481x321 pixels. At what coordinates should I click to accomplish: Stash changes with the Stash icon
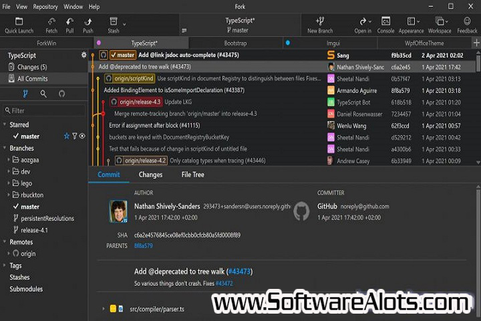point(113,25)
